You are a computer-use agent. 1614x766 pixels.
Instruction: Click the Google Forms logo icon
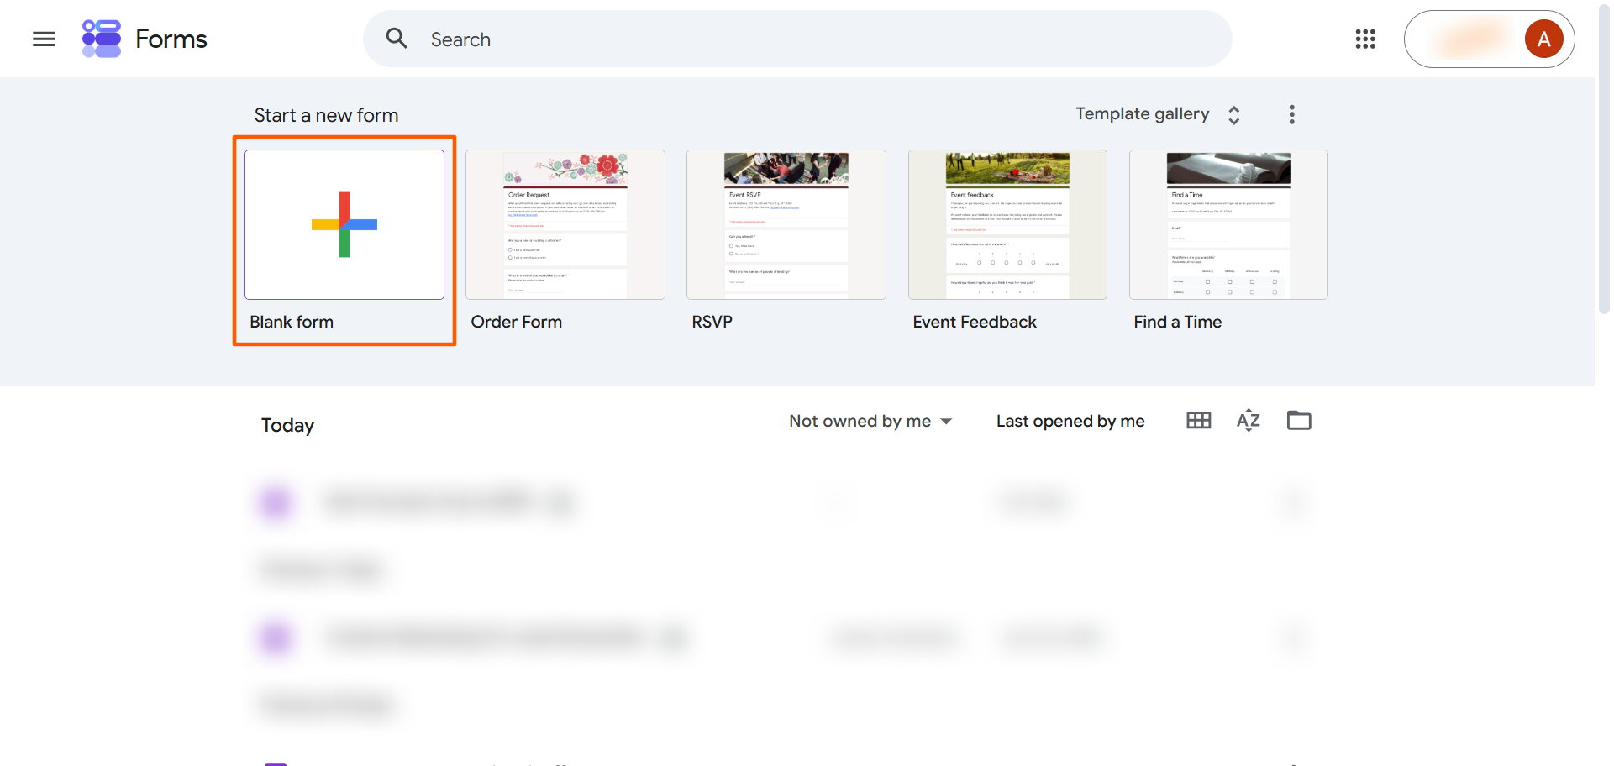click(x=102, y=39)
